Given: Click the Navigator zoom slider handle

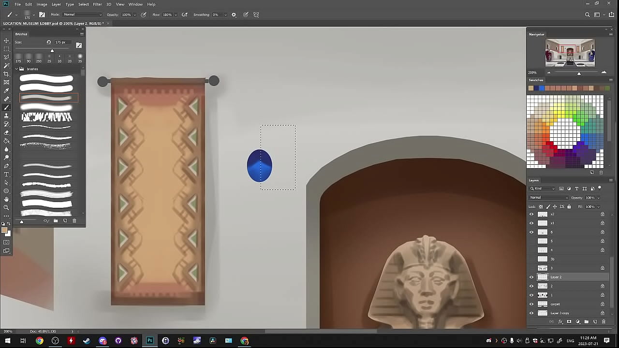Looking at the screenshot, I should pos(579,73).
